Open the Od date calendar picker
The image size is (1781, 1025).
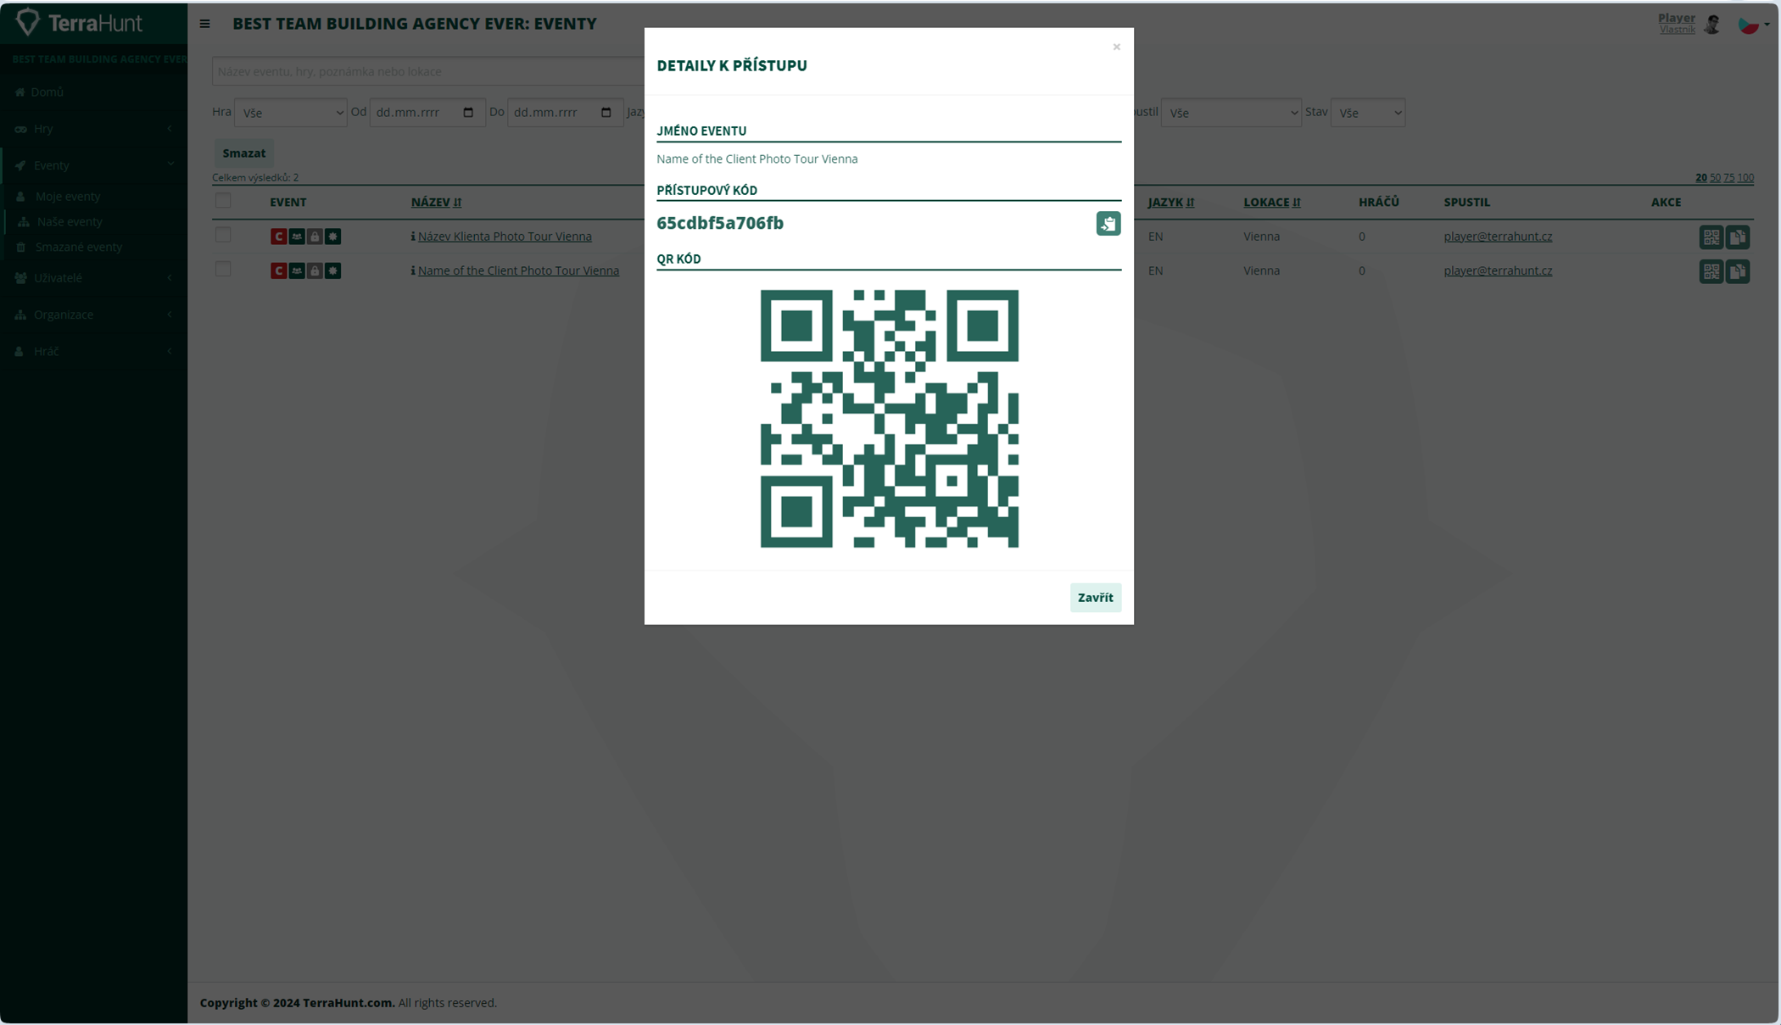(468, 113)
